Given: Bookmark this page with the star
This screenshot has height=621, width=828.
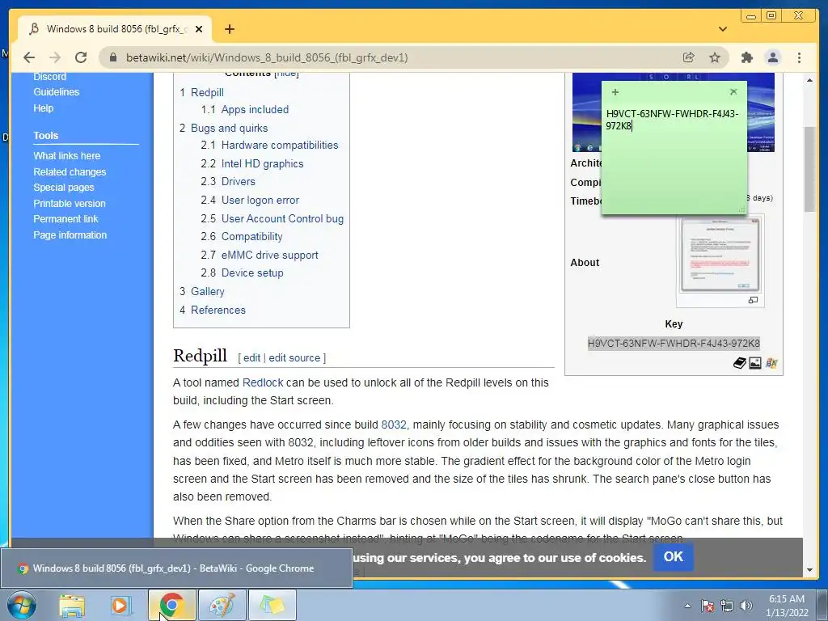Looking at the screenshot, I should (715, 57).
